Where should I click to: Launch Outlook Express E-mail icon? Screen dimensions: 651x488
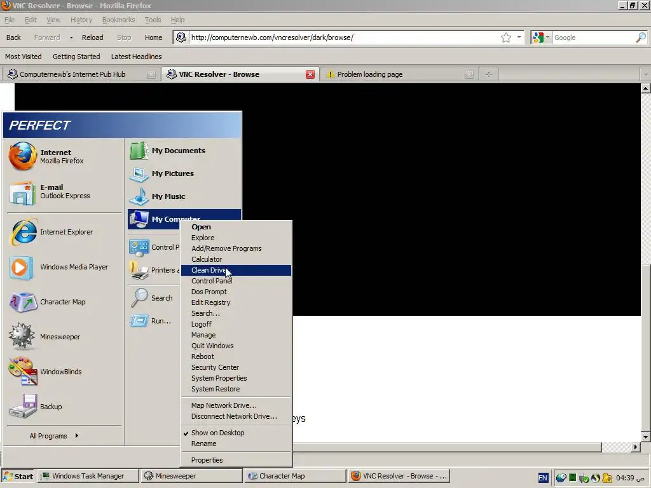click(x=22, y=193)
